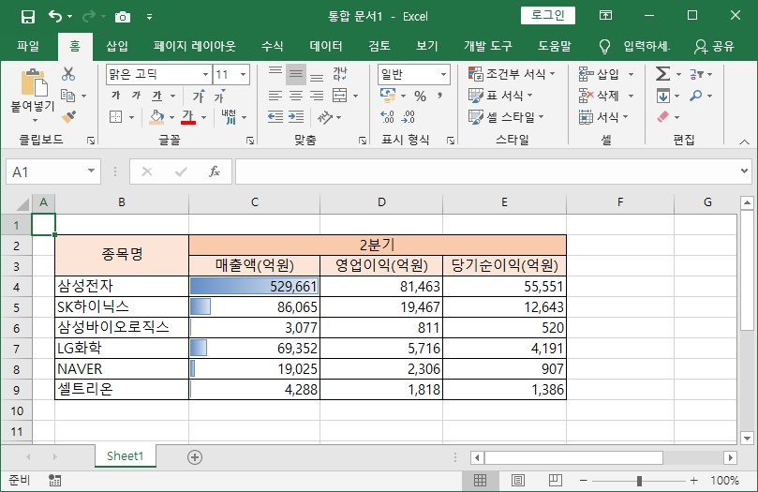This screenshot has width=758, height=492.
Task: Toggle Wrap Text button
Action: pos(340,74)
